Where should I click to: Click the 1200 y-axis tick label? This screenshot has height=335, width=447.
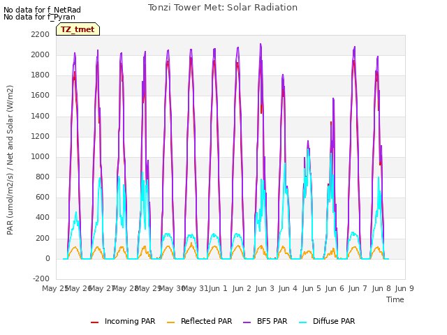pyautogui.click(x=41, y=137)
